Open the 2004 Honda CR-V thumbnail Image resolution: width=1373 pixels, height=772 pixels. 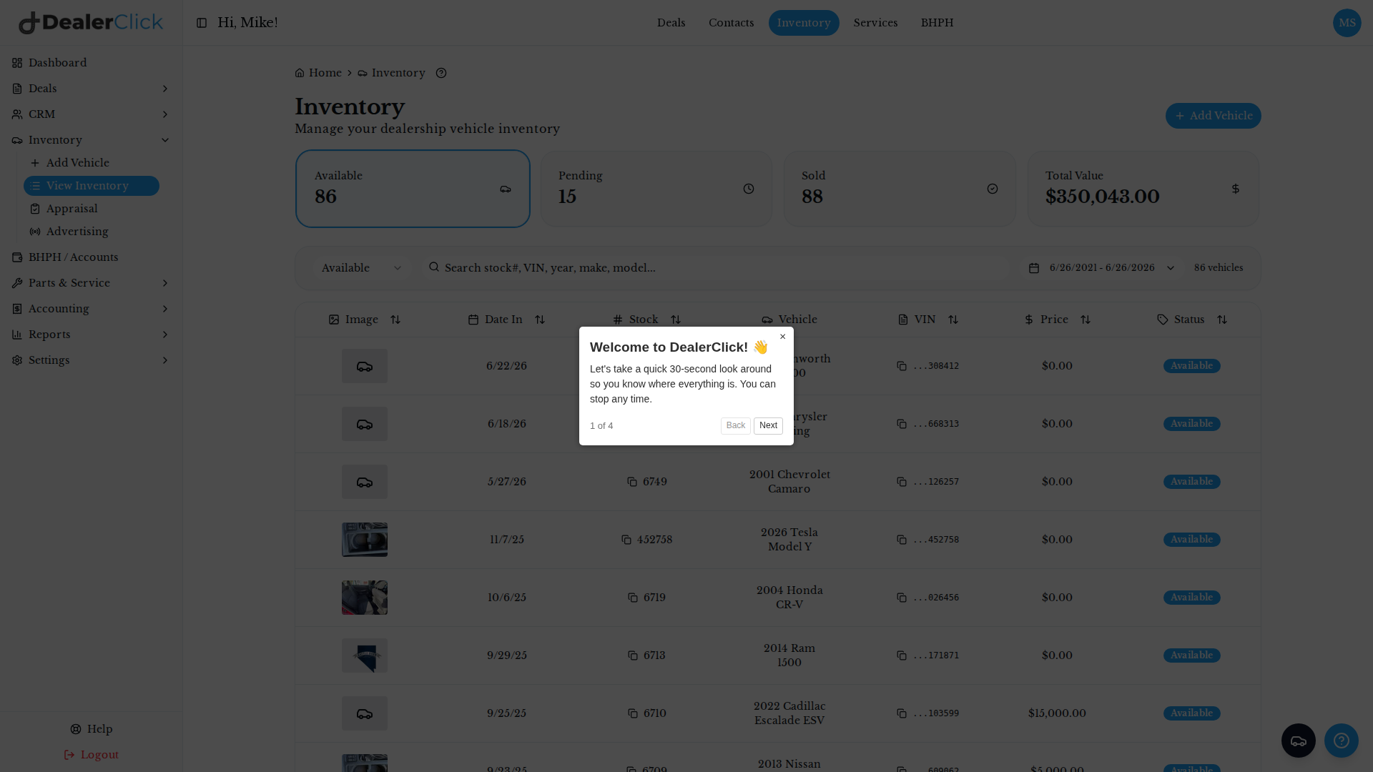(365, 598)
